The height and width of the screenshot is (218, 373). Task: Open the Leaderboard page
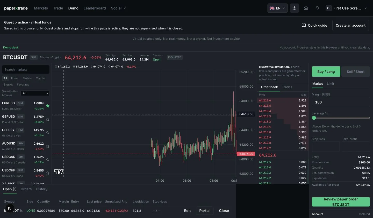95,8
